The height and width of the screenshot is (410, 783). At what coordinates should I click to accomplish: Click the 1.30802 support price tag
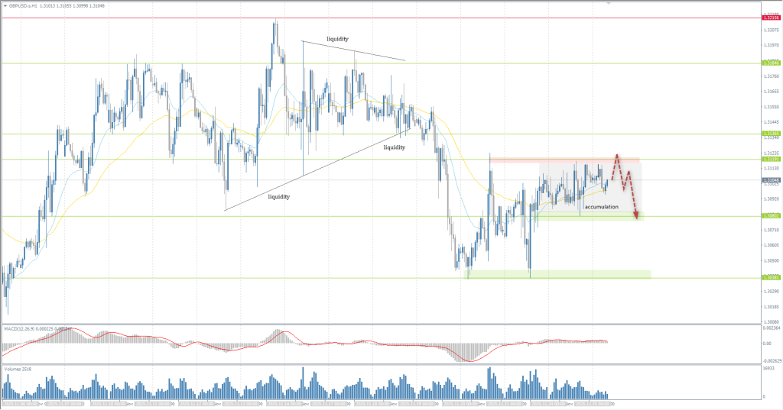(770, 216)
